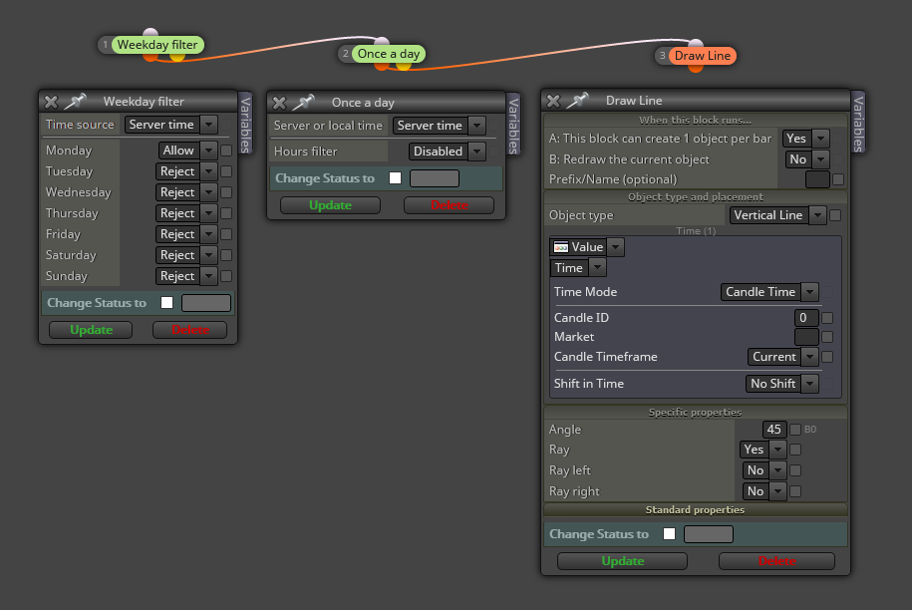
Task: Close the Draw Line panel
Action: pyautogui.click(x=553, y=102)
